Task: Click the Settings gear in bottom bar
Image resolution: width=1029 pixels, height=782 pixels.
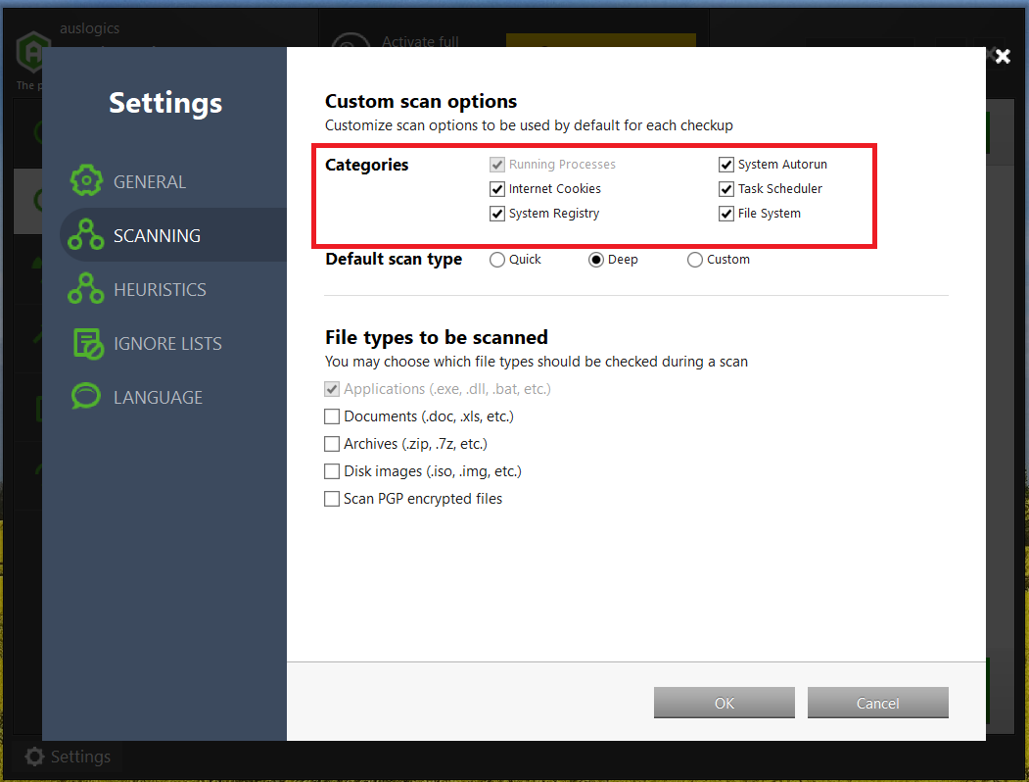Action: click(x=33, y=757)
